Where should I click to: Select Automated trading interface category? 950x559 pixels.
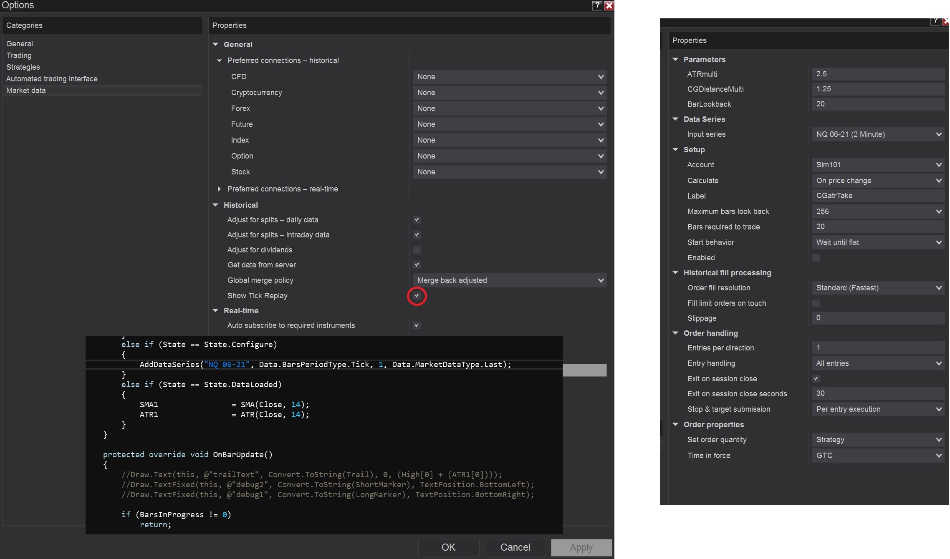click(52, 79)
